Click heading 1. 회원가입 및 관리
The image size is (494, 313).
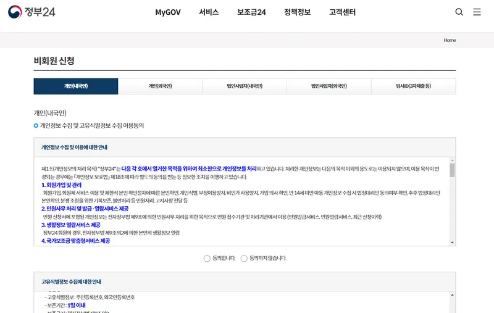[61, 185]
